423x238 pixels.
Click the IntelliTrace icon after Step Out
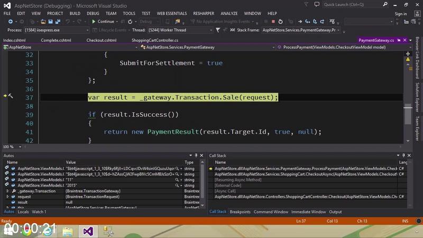pos(332,22)
